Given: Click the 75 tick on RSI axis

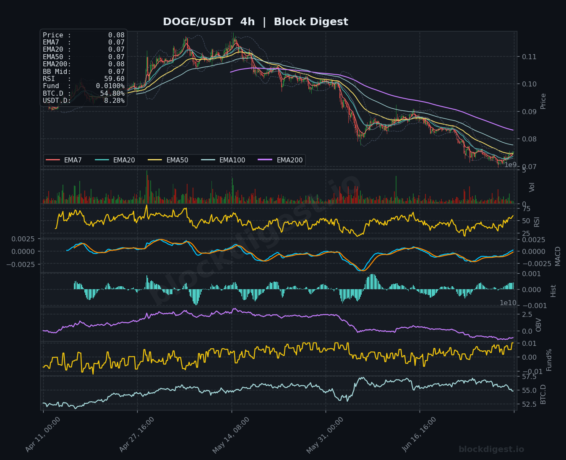Looking at the screenshot, I should point(526,209).
